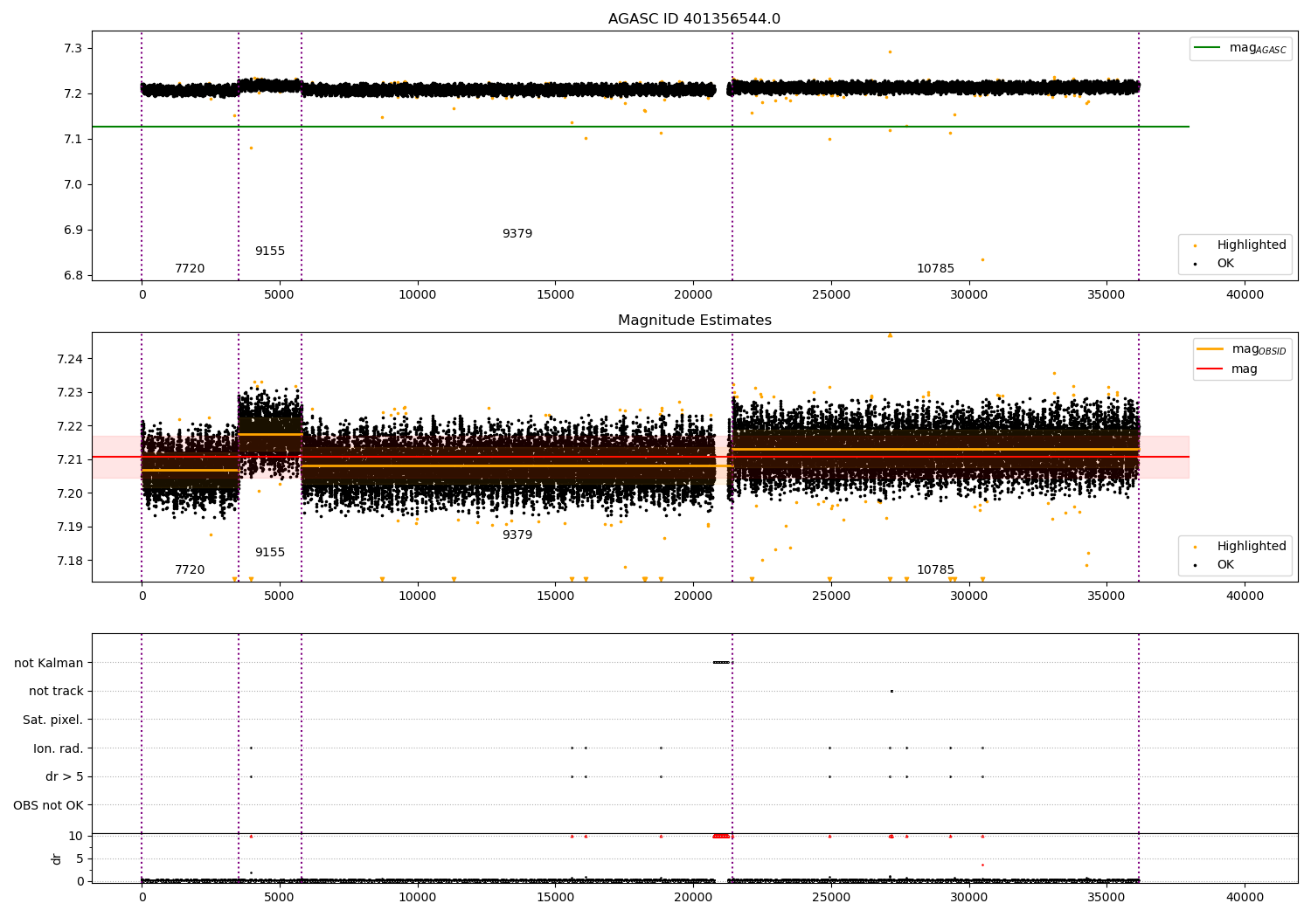This screenshot has height=917, width=1311.
Task: Click the 7.18 tick on Magnitude Estimates axis
Action: [x=70, y=561]
